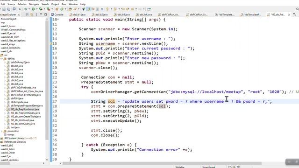The width and height of the screenshot is (299, 168).
Task: Minimize the Package Explorer view
Action: pyautogui.click(x=41, y=14)
